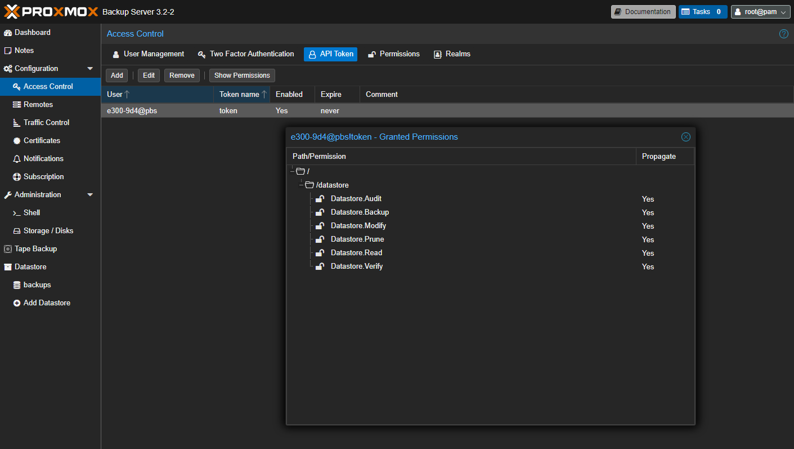Screen dimensions: 794x449
Task: Select the Datastore.Verify permission text
Action: tap(357, 266)
